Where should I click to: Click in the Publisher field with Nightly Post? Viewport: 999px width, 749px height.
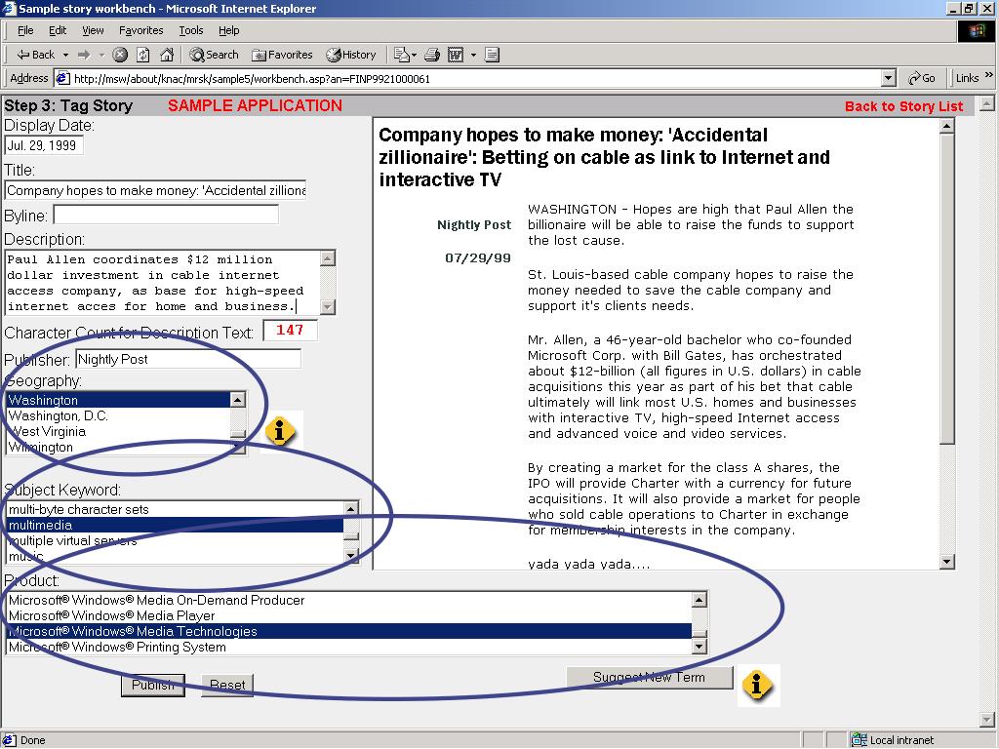tap(188, 359)
